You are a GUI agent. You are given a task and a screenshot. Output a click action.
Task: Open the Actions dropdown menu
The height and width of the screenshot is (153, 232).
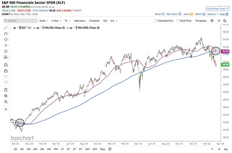pos(213,14)
